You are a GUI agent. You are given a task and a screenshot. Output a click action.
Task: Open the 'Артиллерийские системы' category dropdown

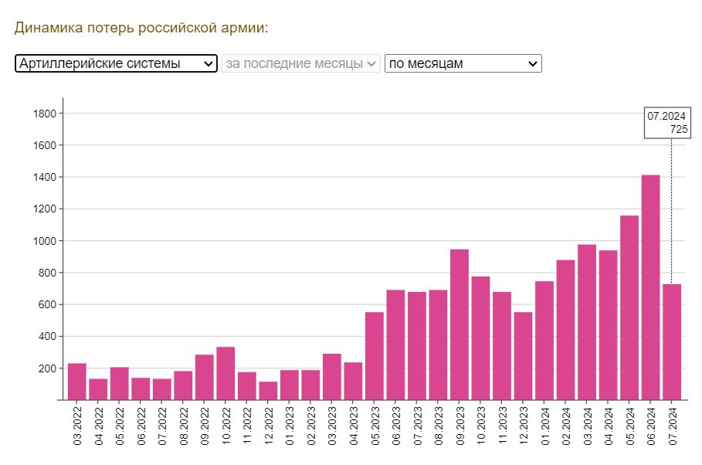tap(116, 63)
